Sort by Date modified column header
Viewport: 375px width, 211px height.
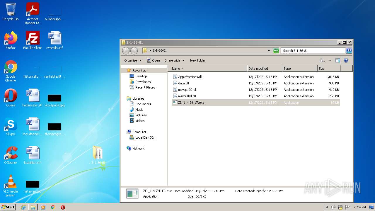(265, 69)
